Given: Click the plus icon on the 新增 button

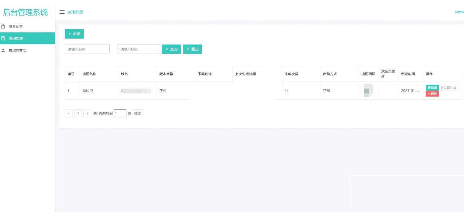Looking at the screenshot, I should pyautogui.click(x=70, y=34).
